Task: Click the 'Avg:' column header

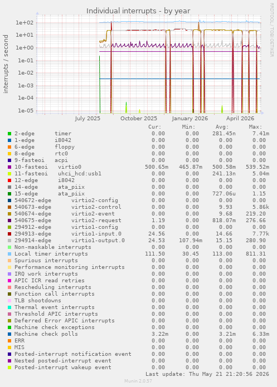Action: click(x=222, y=127)
